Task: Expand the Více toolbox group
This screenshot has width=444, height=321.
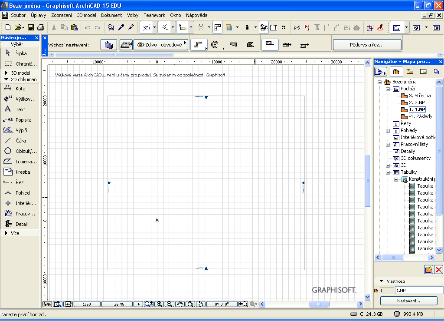Action: point(6,233)
